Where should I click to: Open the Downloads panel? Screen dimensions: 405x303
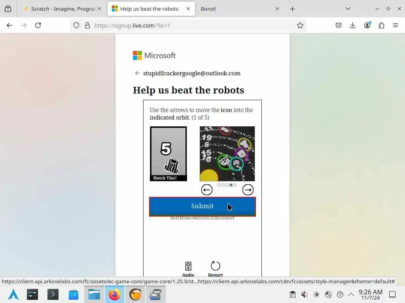[352, 25]
